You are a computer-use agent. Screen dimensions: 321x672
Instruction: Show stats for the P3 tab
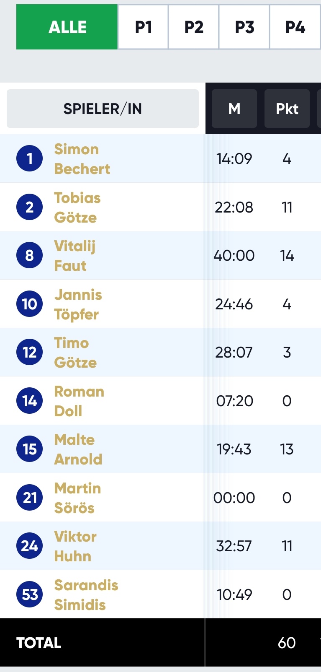[244, 27]
